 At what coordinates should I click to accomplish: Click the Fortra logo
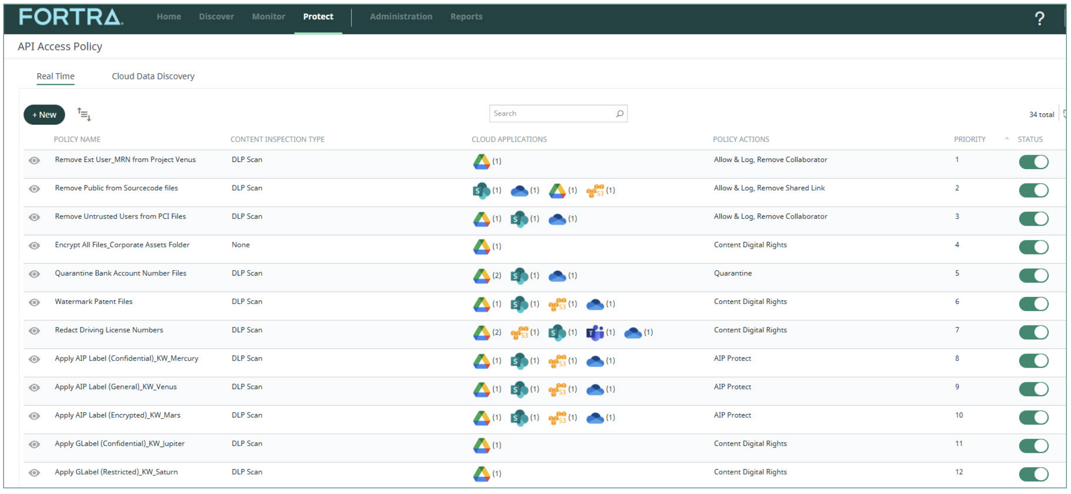[71, 17]
